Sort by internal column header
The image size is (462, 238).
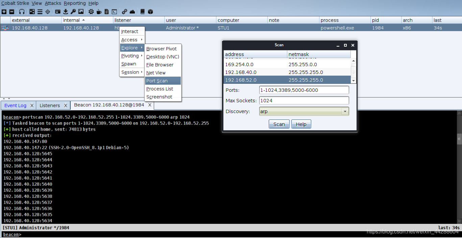(x=87, y=20)
